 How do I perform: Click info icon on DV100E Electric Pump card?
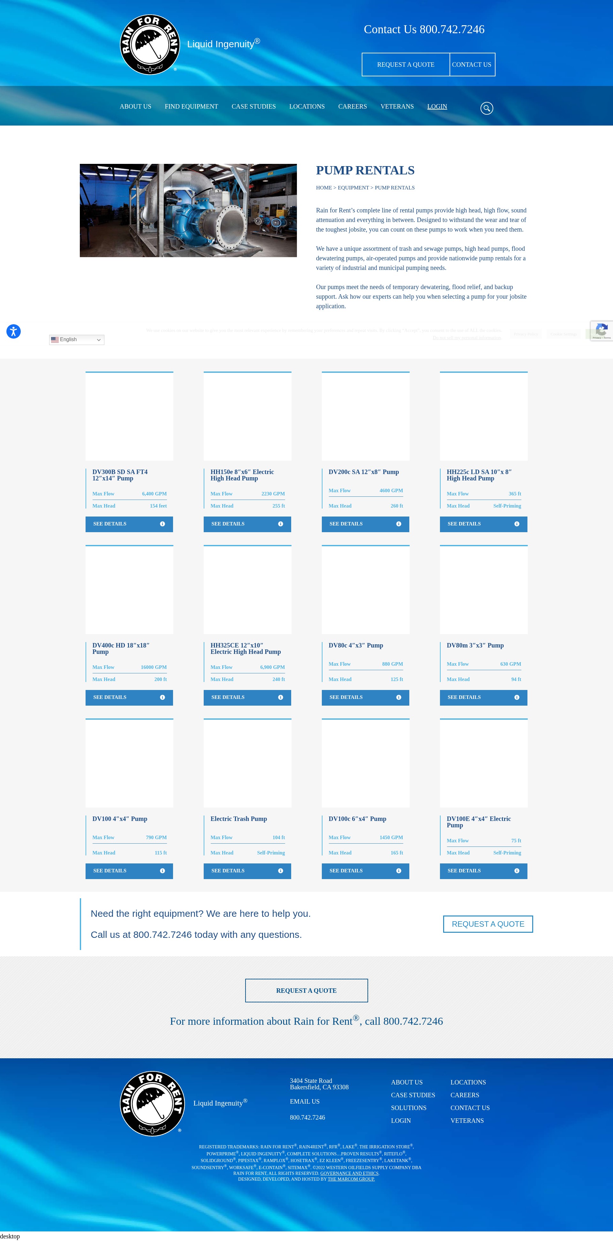click(517, 871)
